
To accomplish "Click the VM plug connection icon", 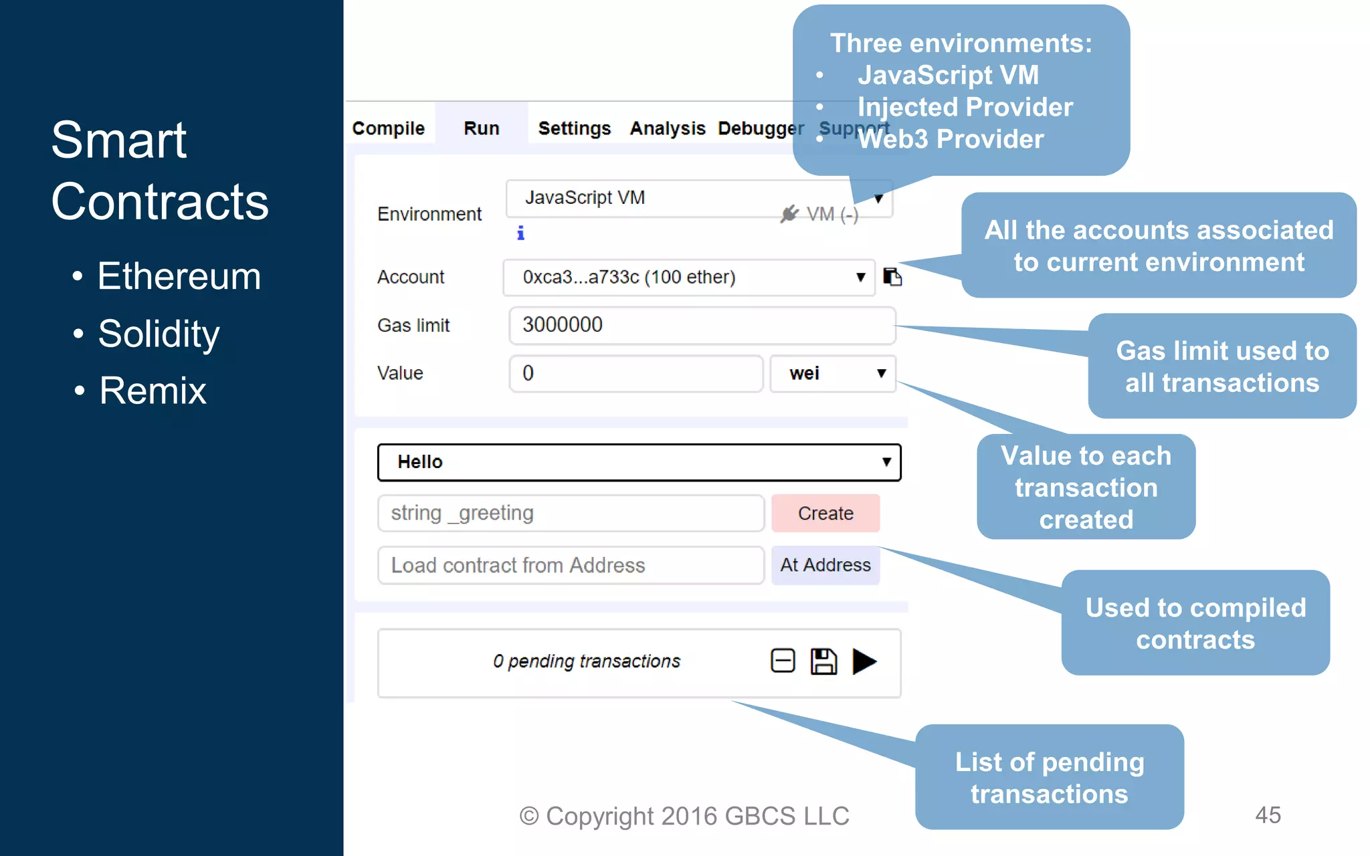I will tap(789, 214).
